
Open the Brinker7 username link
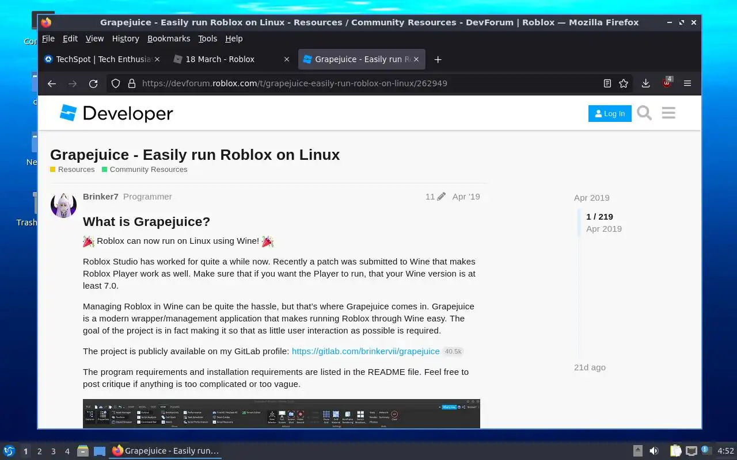[x=101, y=197]
